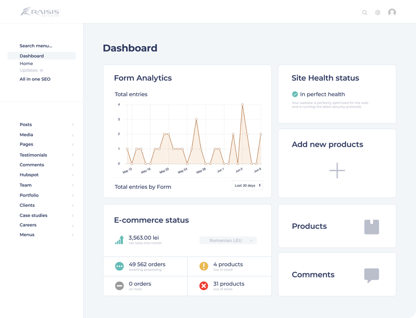Click the Search menu input field
Image resolution: width=416 pixels, height=318 pixels.
point(36,46)
